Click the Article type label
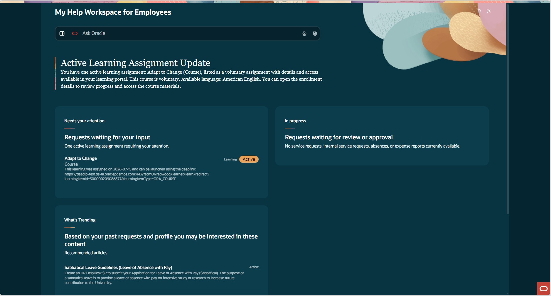 [x=254, y=267]
